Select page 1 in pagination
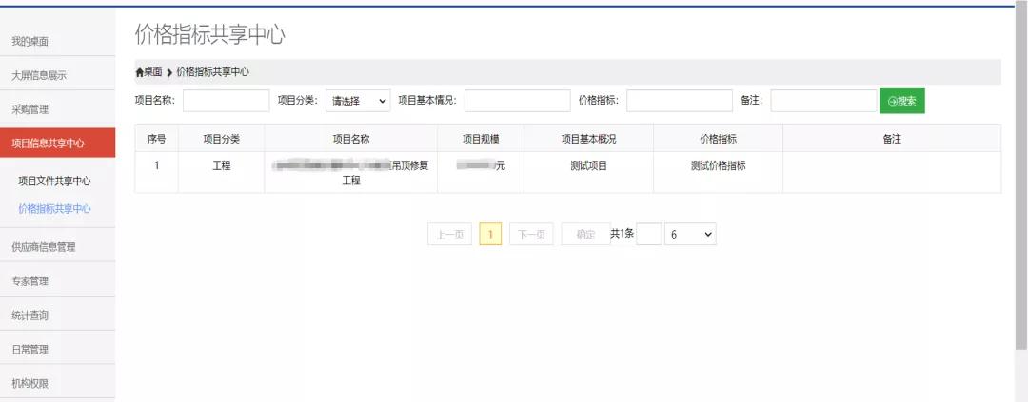The height and width of the screenshot is (402, 1028). 490,235
